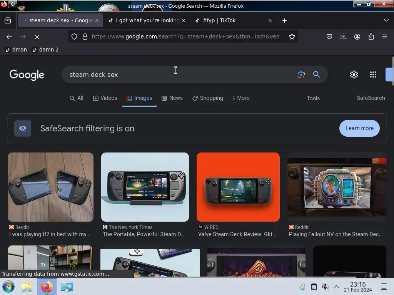Stop page loading with the X button
Screen dimensions: 394x295
(x=37, y=37)
